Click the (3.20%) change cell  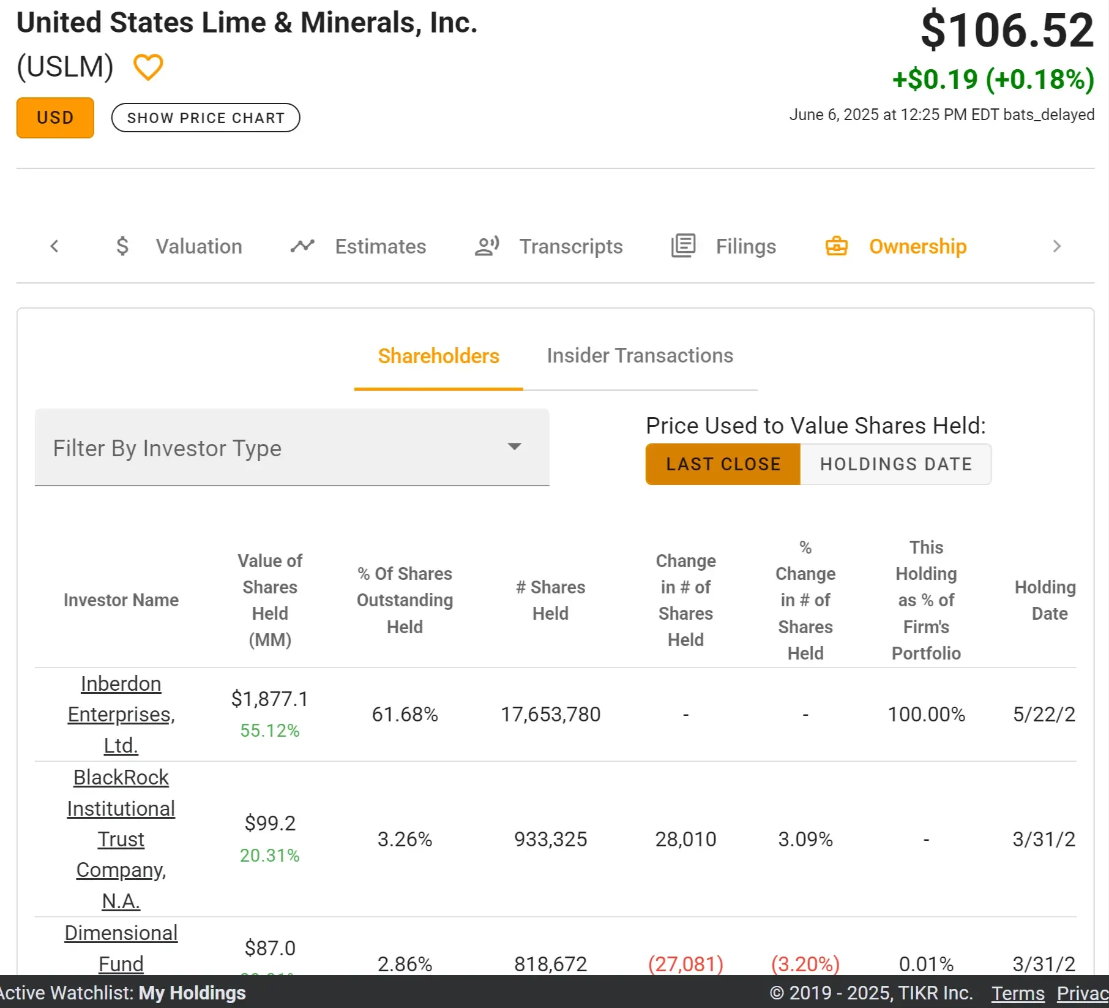click(805, 964)
